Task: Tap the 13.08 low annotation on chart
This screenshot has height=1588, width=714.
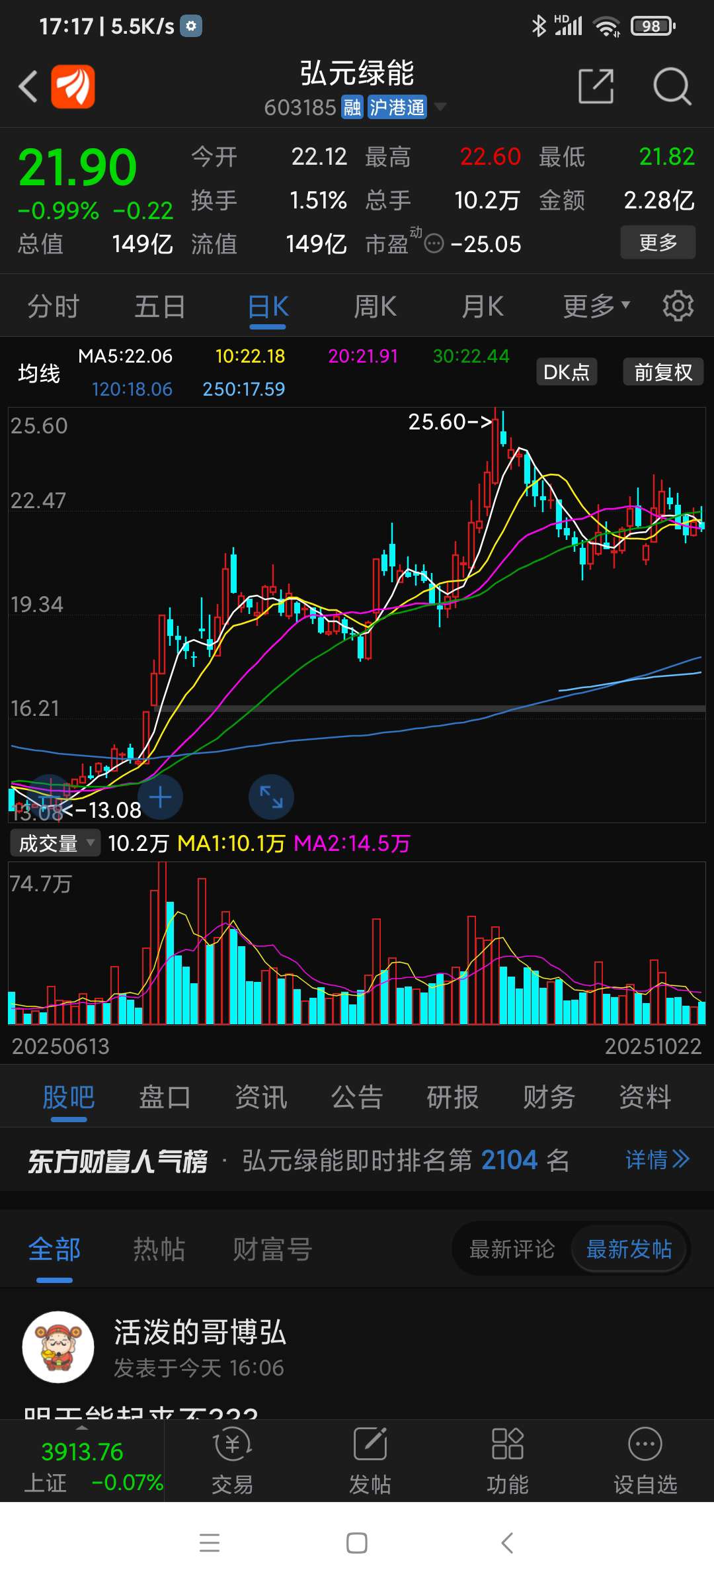Action: click(102, 810)
